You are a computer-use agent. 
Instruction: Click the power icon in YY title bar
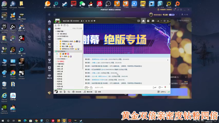point(168,21)
